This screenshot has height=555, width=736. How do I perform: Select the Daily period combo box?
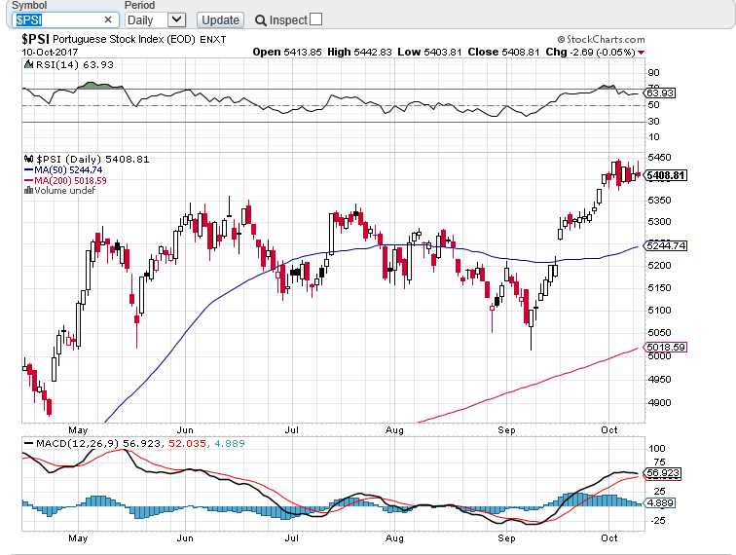(156, 19)
